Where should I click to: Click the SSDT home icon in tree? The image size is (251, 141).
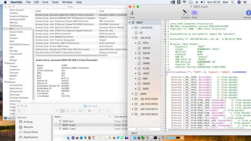[x=133, y=22]
